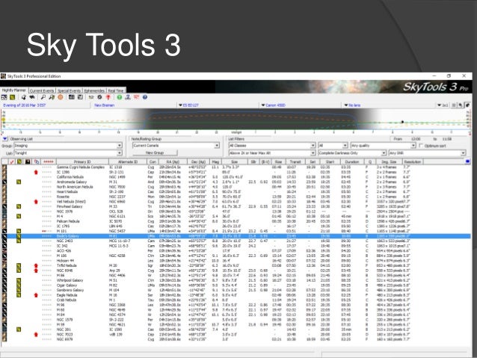Click the red pin toolbar icon
The width and height of the screenshot is (477, 358).
point(108,97)
